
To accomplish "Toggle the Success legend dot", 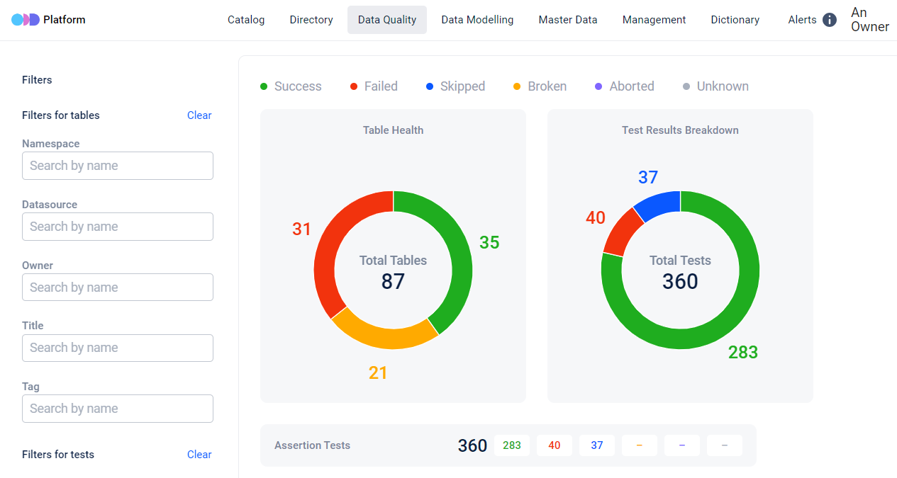I will pos(264,86).
